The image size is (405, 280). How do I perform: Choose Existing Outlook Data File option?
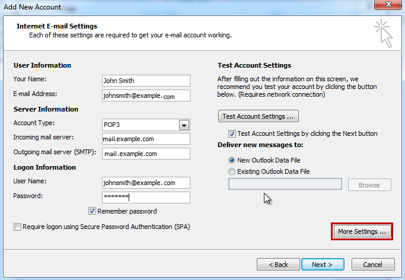tap(232, 171)
